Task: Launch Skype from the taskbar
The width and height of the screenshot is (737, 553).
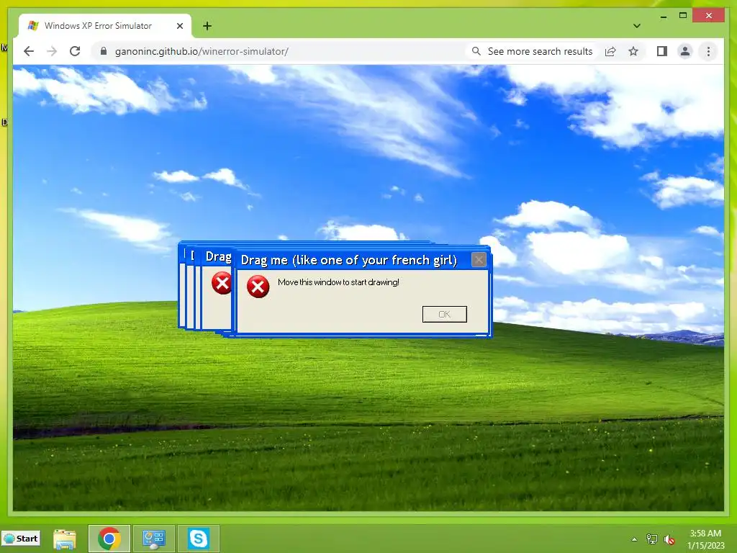Action: click(199, 539)
